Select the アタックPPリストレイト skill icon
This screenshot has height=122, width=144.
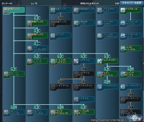[x=53, y=112]
